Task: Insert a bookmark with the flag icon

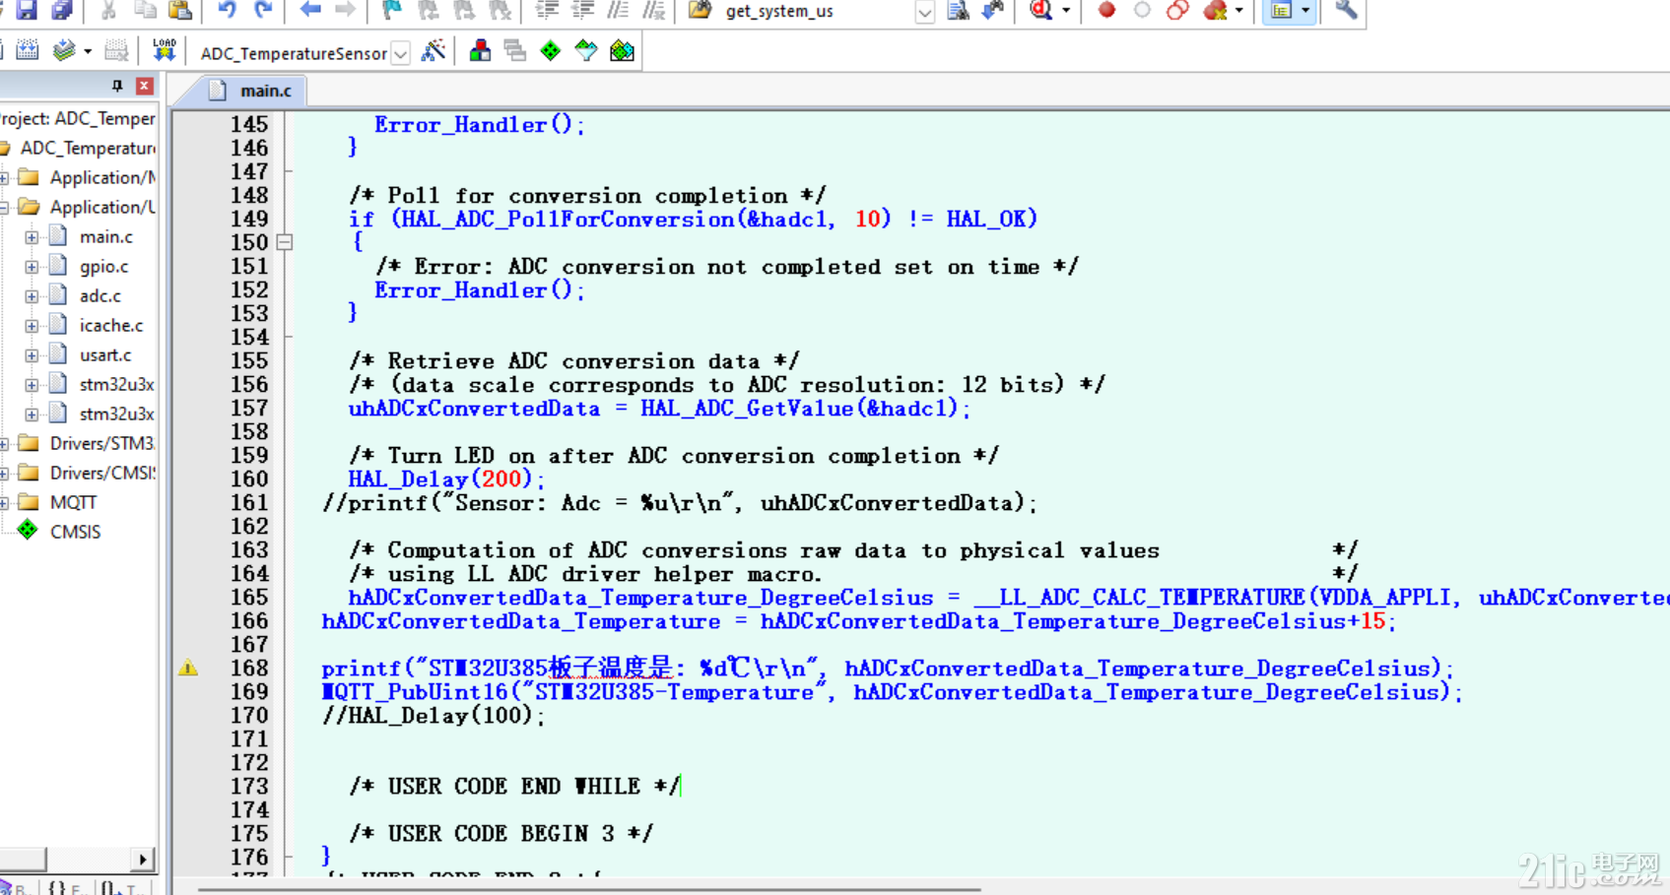Action: (392, 10)
